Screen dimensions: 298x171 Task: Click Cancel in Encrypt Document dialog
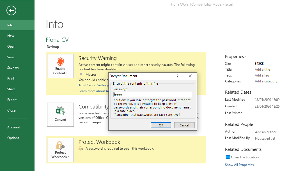pyautogui.click(x=184, y=125)
